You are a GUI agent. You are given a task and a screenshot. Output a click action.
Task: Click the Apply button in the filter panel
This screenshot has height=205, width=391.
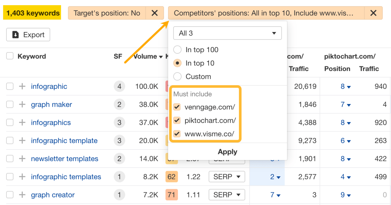pyautogui.click(x=227, y=152)
